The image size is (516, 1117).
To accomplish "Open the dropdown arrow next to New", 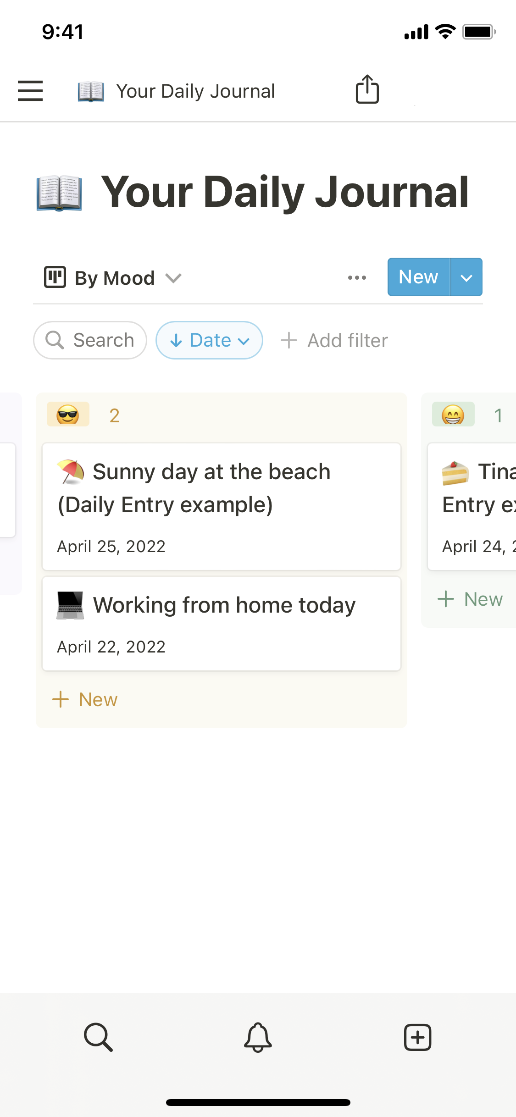I will 466,277.
